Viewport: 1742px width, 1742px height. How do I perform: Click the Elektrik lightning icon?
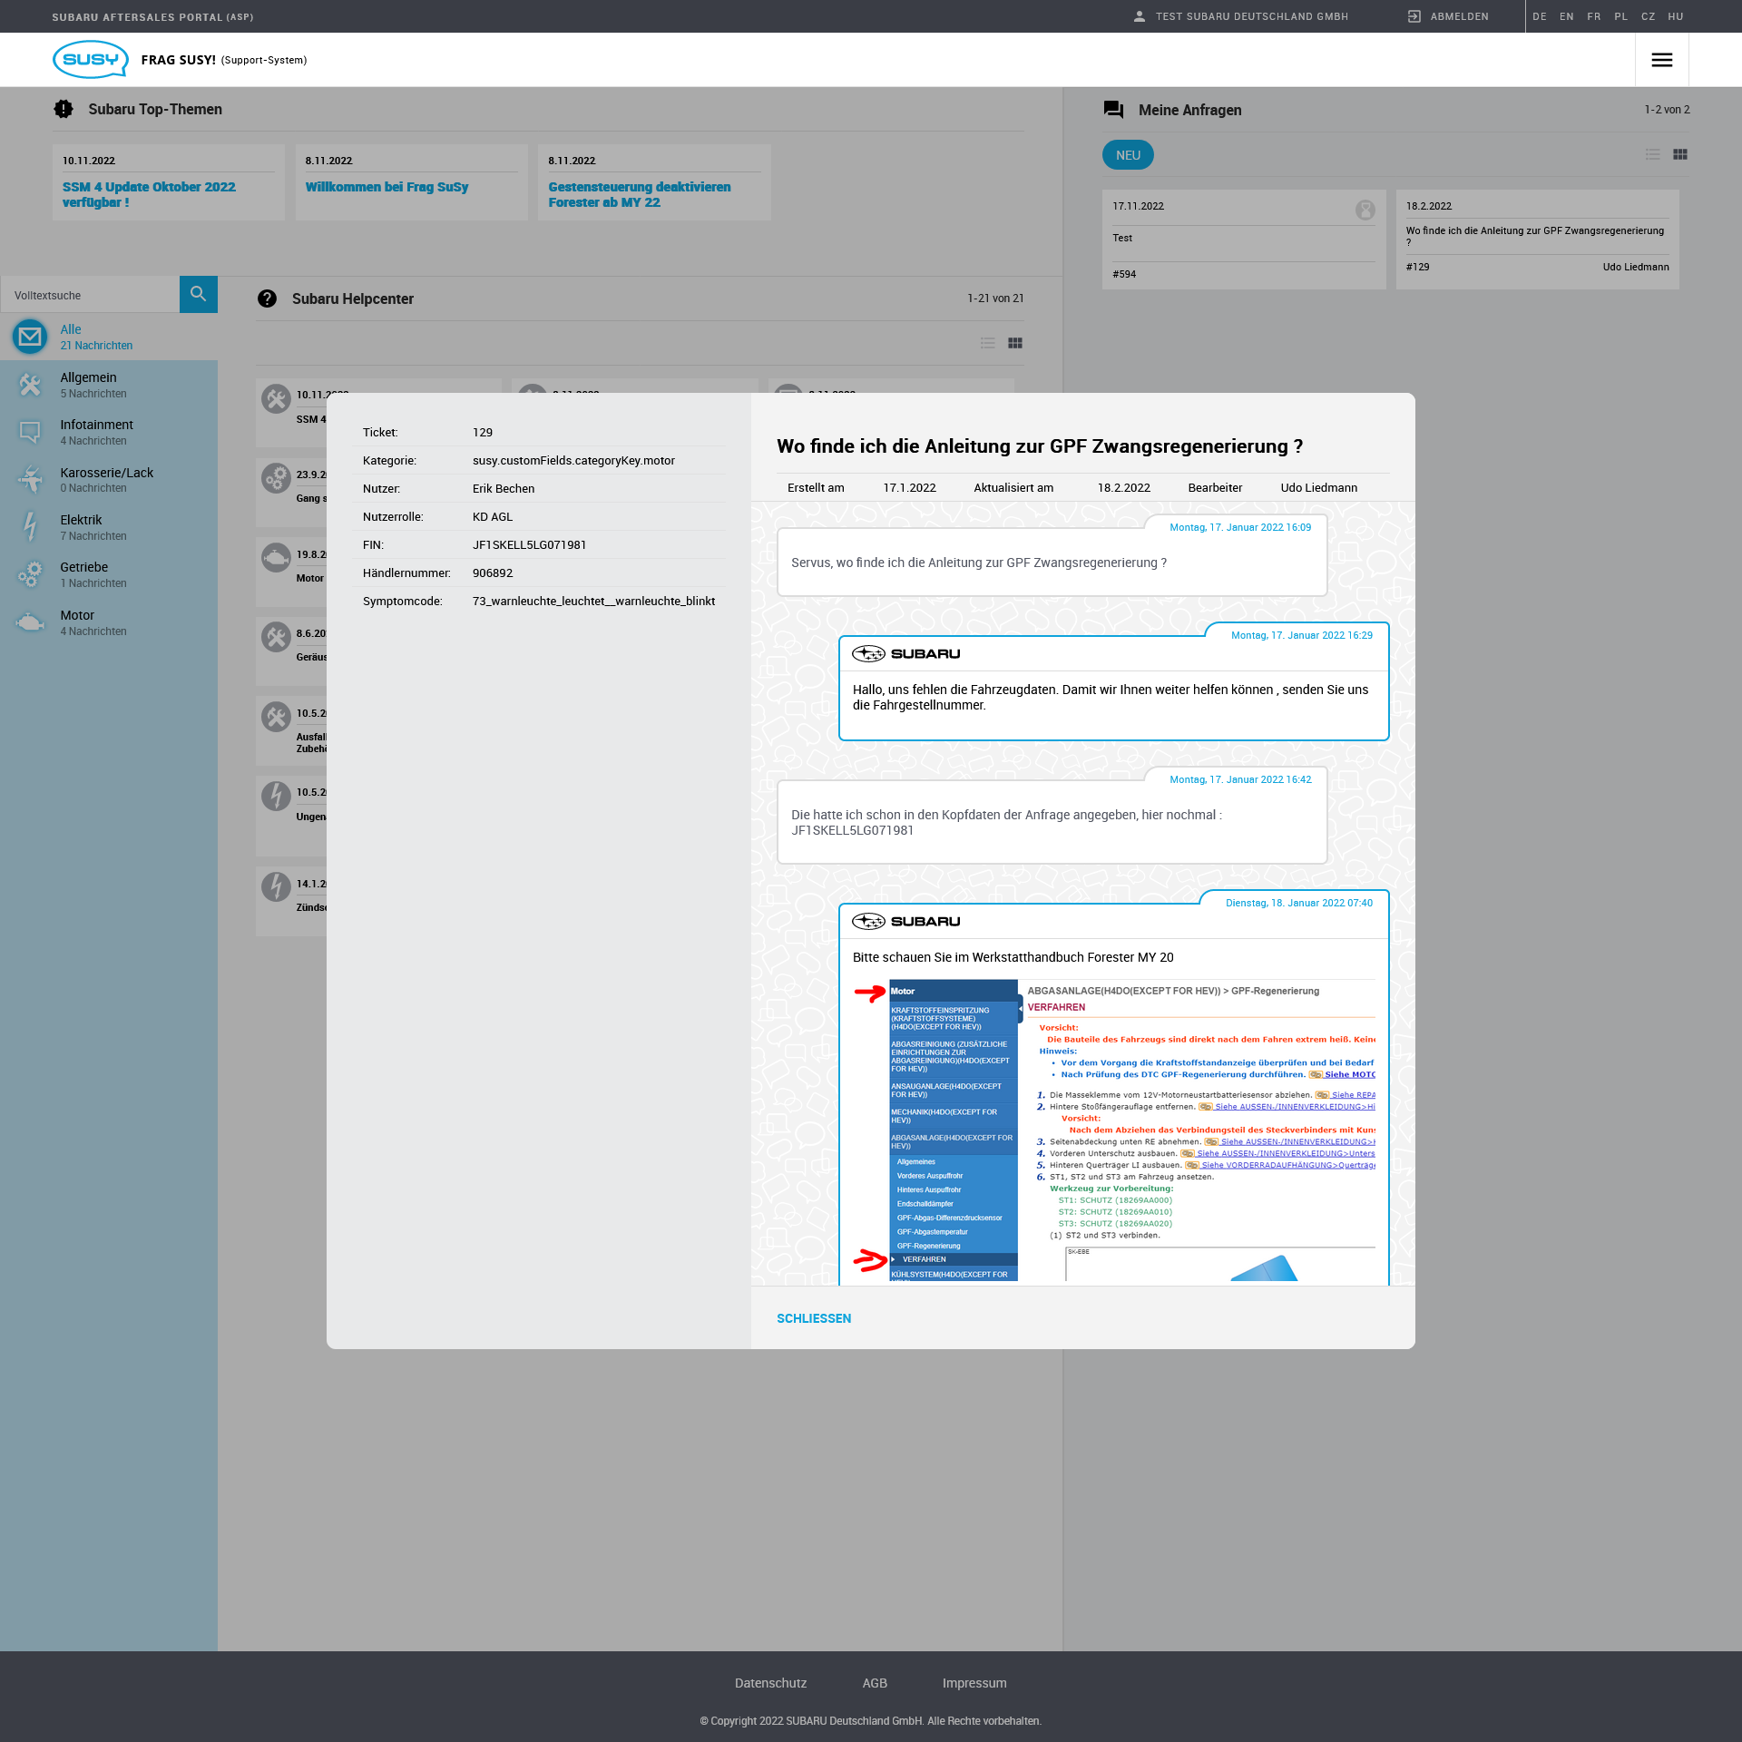coord(30,527)
